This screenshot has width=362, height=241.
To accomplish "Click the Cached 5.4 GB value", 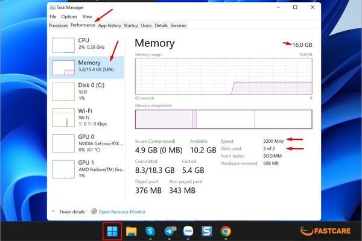I will point(193,170).
